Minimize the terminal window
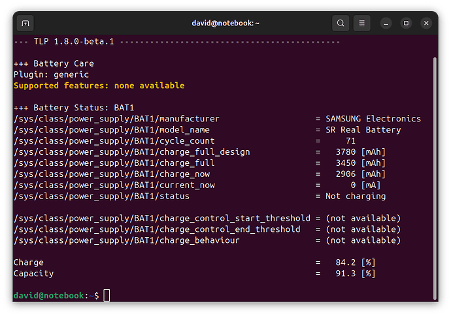 (386, 23)
